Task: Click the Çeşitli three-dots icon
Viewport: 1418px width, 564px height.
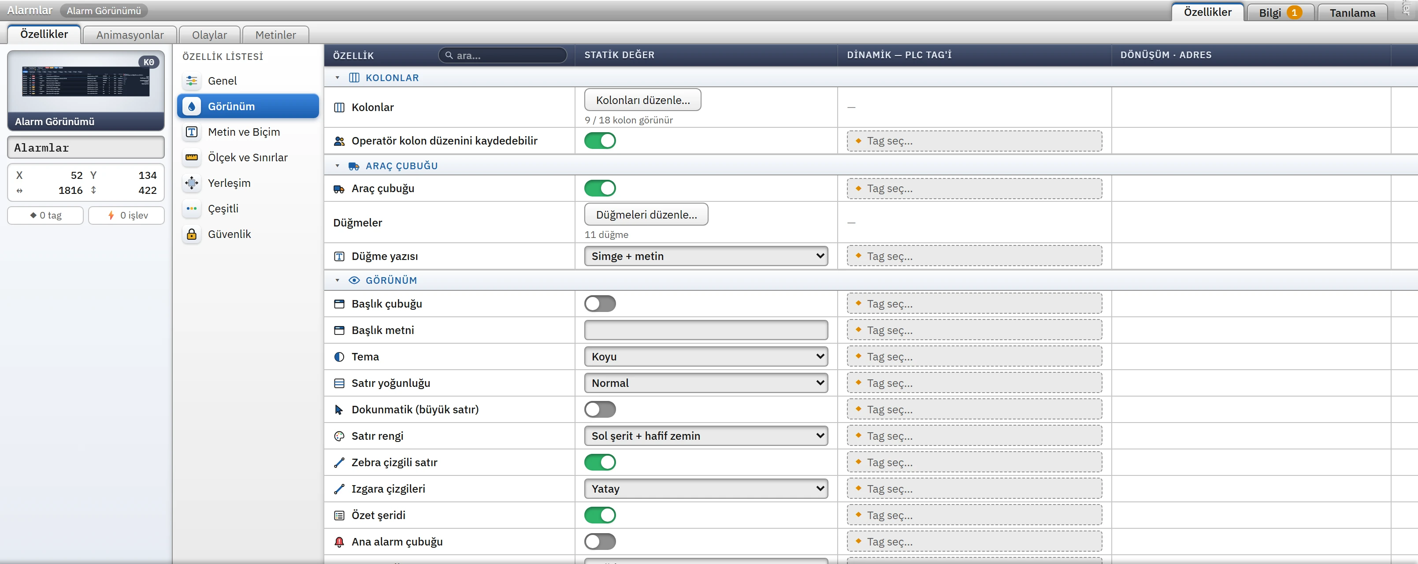Action: (192, 208)
